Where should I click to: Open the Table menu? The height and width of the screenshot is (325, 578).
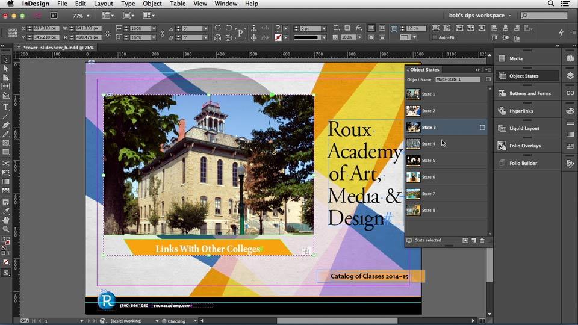(177, 4)
